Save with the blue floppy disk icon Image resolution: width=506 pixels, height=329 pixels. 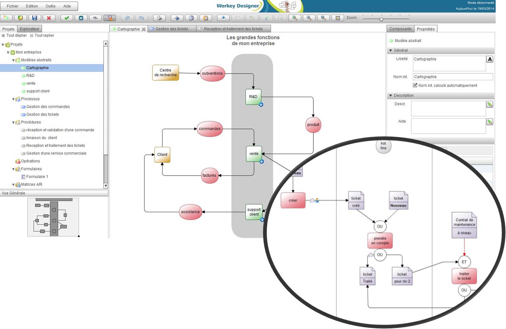pyautogui.click(x=34, y=18)
